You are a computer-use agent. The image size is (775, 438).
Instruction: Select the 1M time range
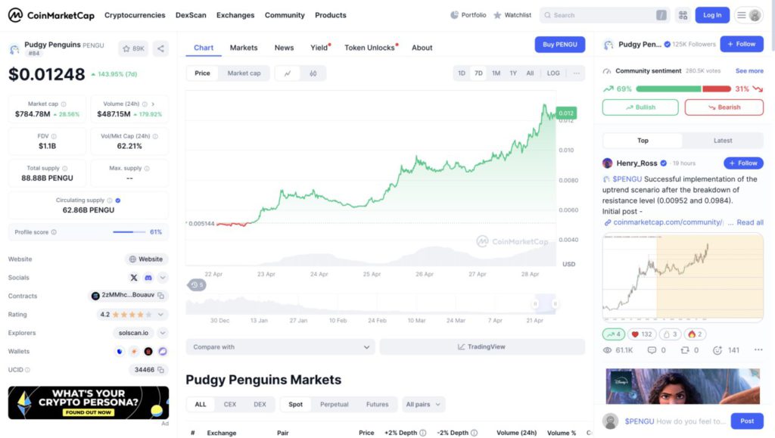click(x=496, y=73)
